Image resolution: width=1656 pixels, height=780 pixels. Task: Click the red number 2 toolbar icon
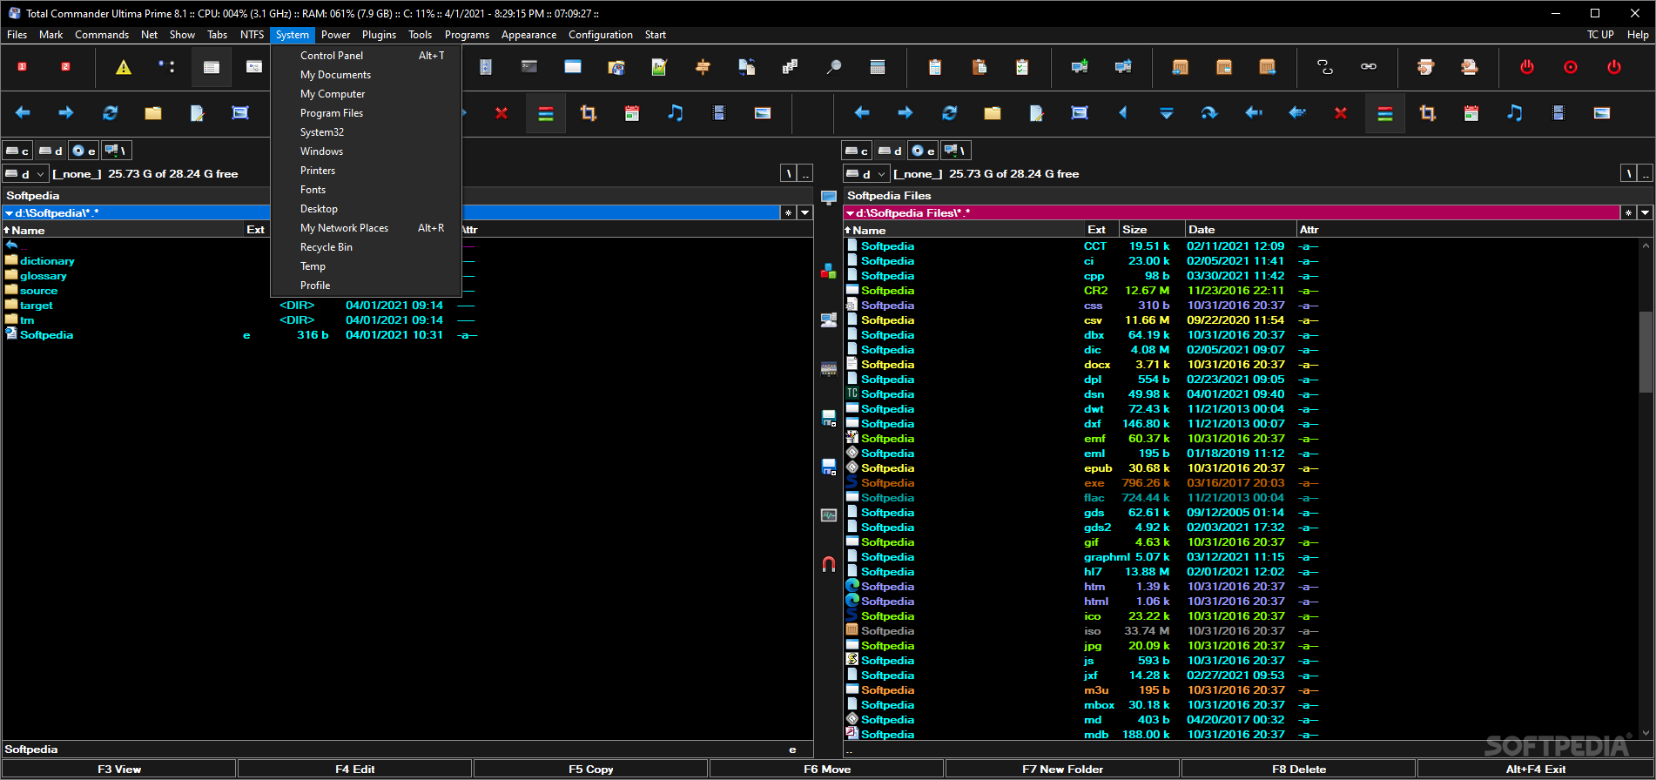65,67
